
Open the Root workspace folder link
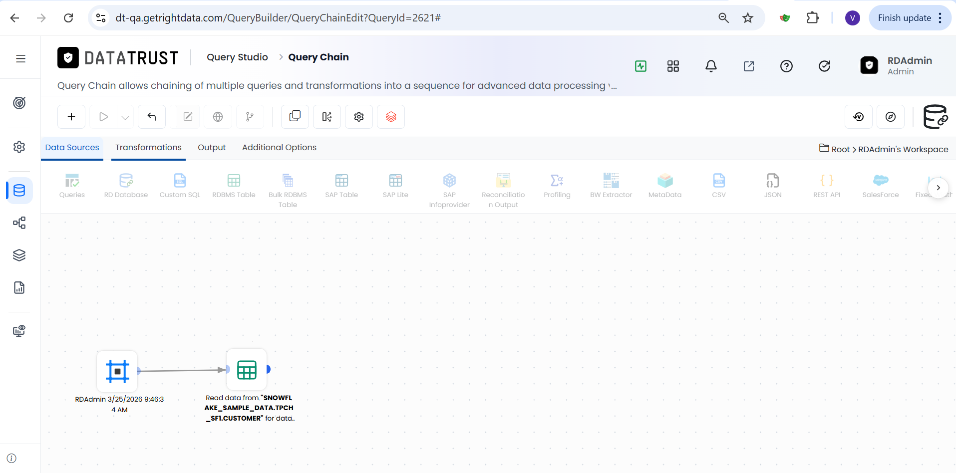pyautogui.click(x=840, y=149)
